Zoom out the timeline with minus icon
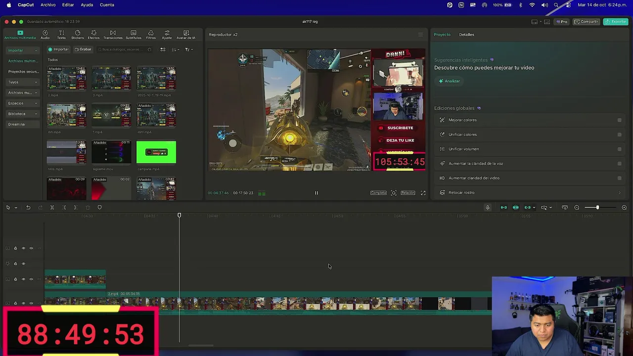This screenshot has height=356, width=633. click(x=577, y=207)
